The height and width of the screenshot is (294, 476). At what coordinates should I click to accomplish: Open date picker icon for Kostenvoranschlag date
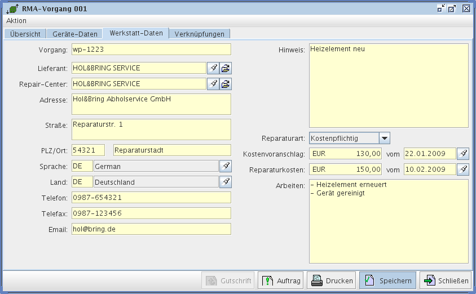(x=462, y=154)
